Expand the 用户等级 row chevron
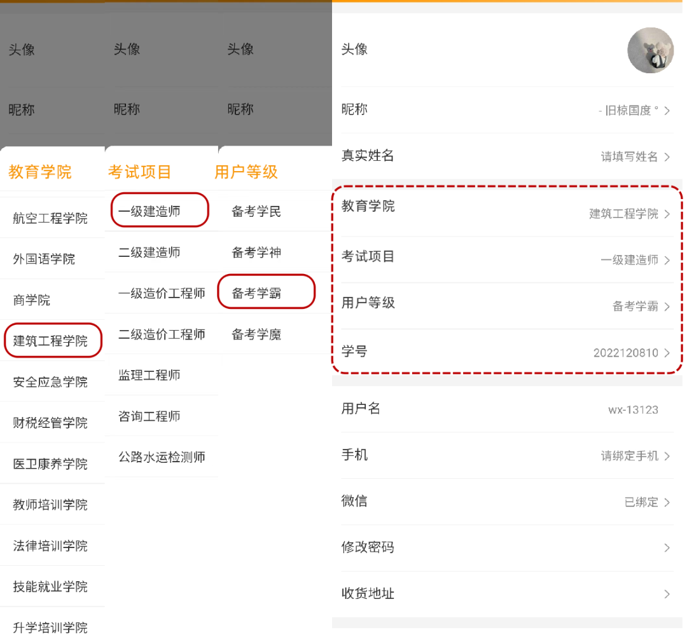687x639 pixels. coord(667,306)
